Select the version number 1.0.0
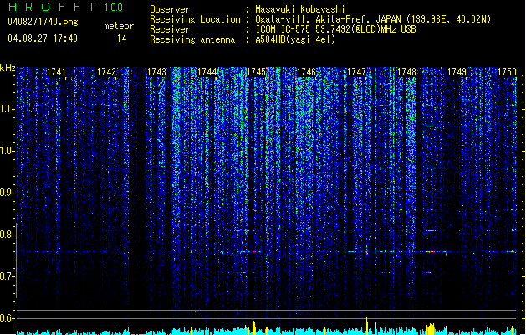Screen dimensions: 526x335 point(114,8)
